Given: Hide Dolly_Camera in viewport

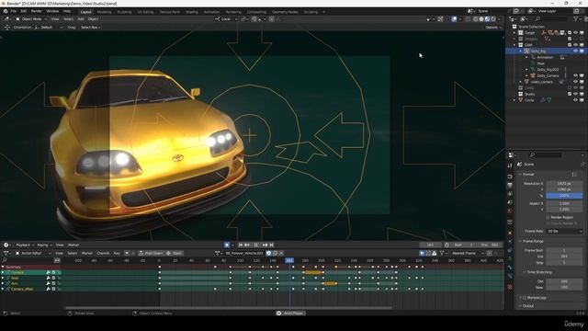Looking at the screenshot, I should 576,75.
